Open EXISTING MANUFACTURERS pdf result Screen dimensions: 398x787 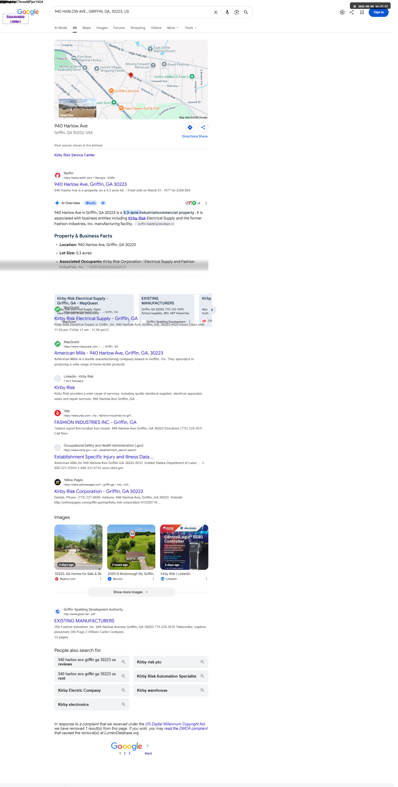tap(84, 621)
